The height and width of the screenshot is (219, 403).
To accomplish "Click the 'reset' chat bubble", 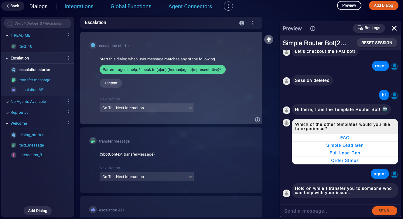I will (381, 66).
